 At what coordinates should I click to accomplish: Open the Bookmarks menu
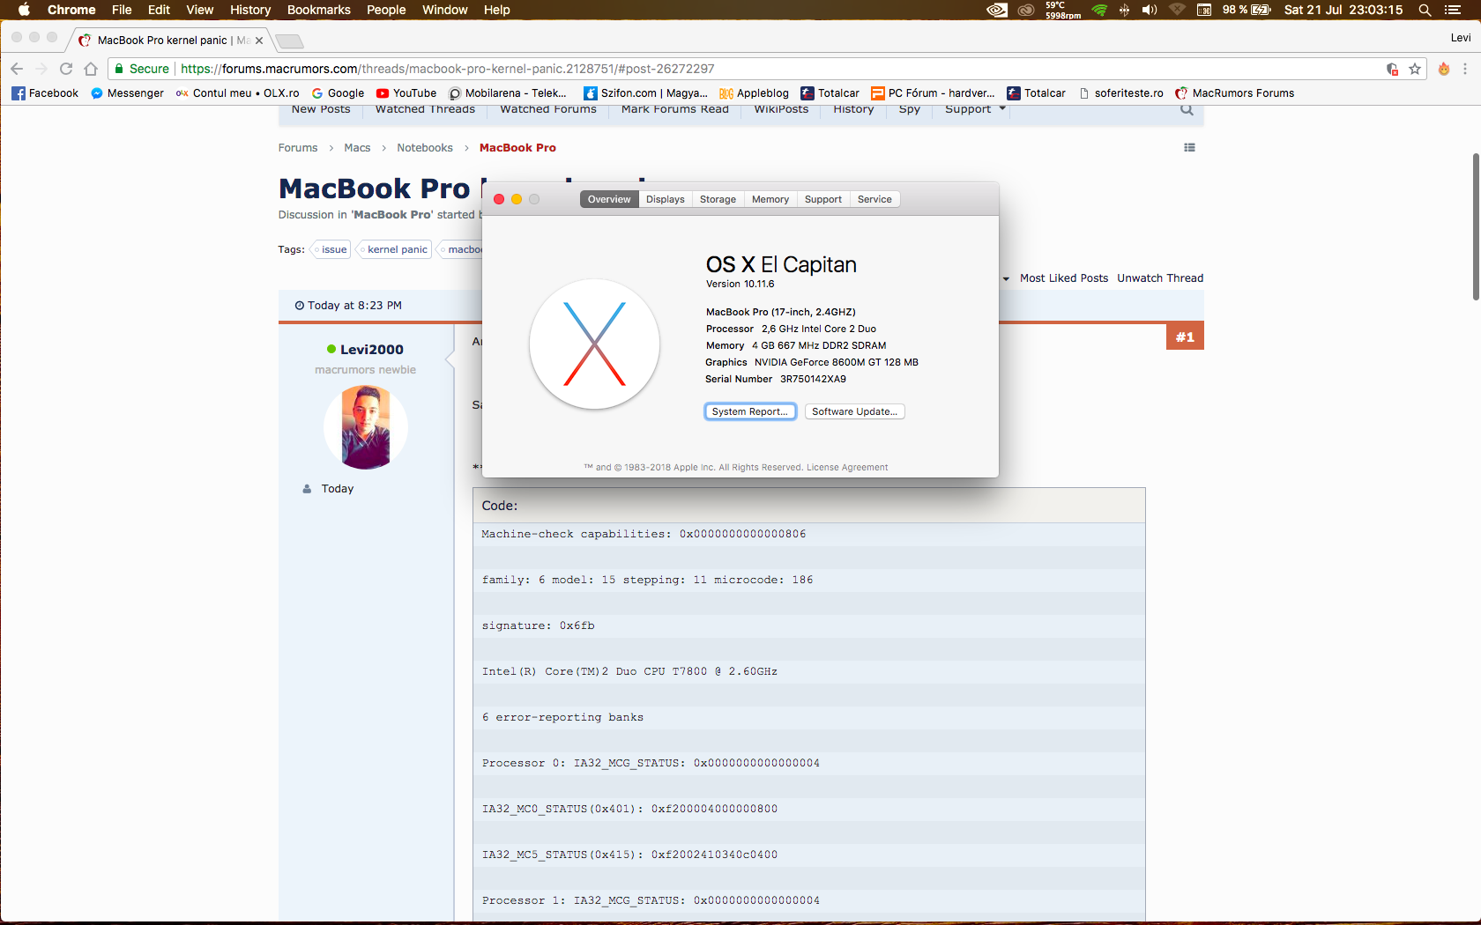click(x=319, y=10)
